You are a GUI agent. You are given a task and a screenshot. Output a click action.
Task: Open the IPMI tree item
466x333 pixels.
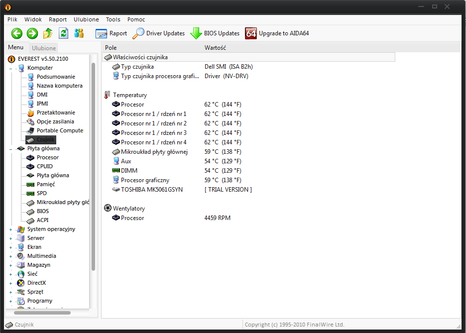coord(42,104)
